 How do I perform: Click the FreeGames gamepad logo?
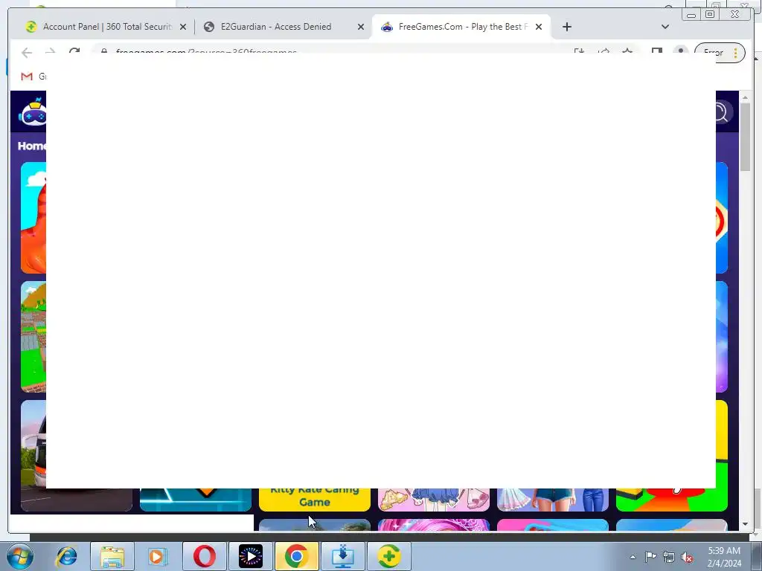33,112
